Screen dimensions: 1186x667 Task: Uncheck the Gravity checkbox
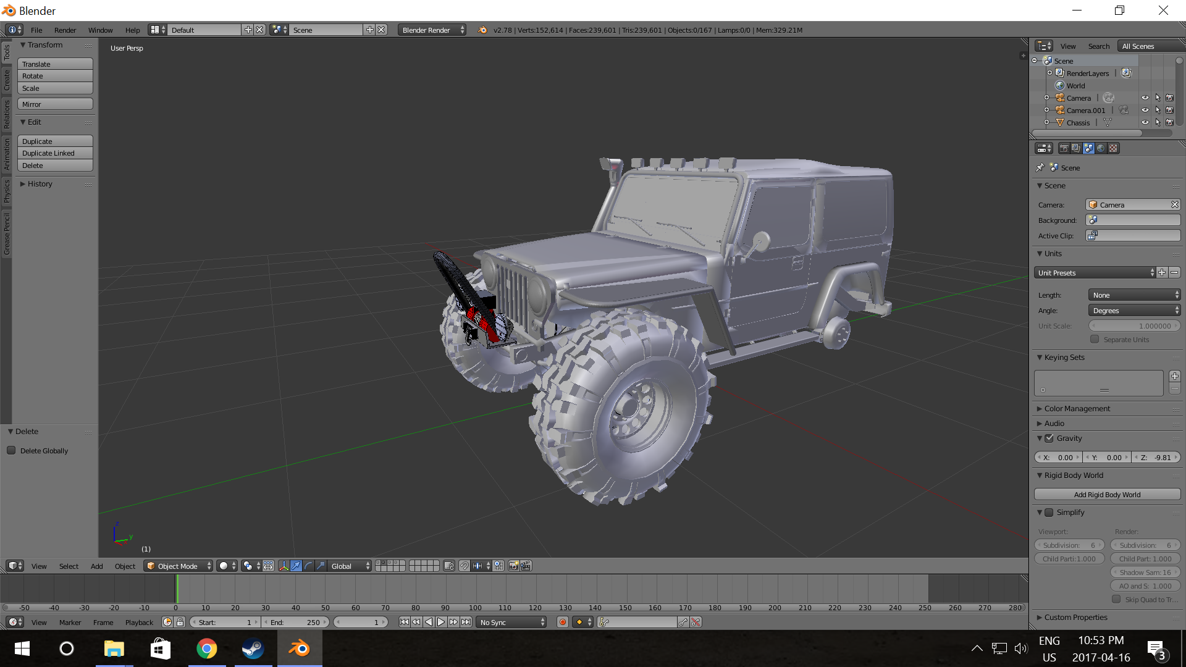pos(1049,438)
